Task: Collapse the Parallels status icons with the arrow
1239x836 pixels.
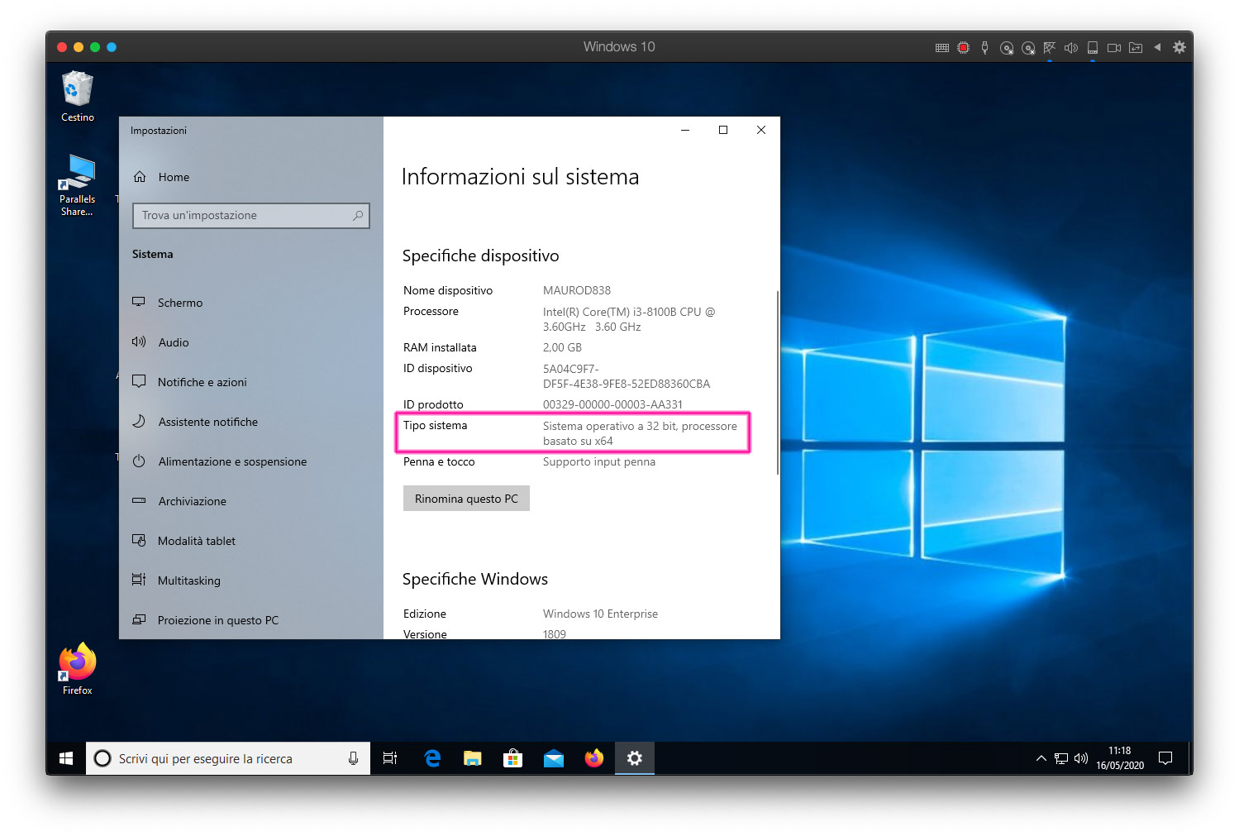Action: point(1157,47)
